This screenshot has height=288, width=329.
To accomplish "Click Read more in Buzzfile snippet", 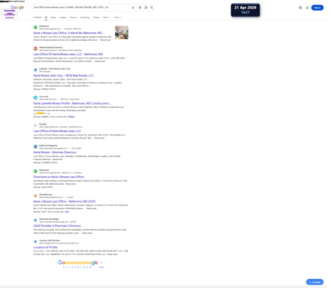I will (99, 138).
